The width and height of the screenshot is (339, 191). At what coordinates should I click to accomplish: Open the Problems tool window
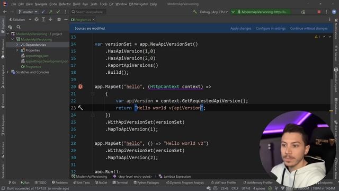pos(60,183)
